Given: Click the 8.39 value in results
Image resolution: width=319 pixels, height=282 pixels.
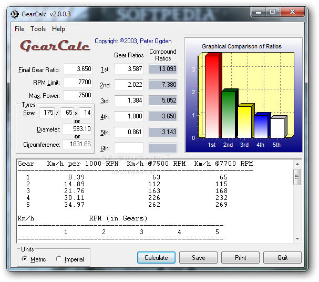Looking at the screenshot, I should [x=76, y=177].
